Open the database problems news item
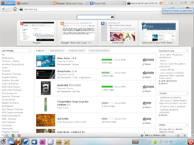 (170, 97)
